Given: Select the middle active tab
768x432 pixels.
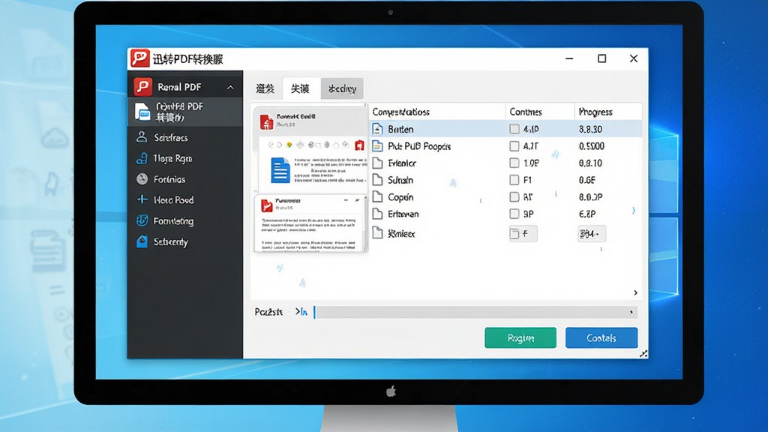Looking at the screenshot, I should (x=300, y=88).
